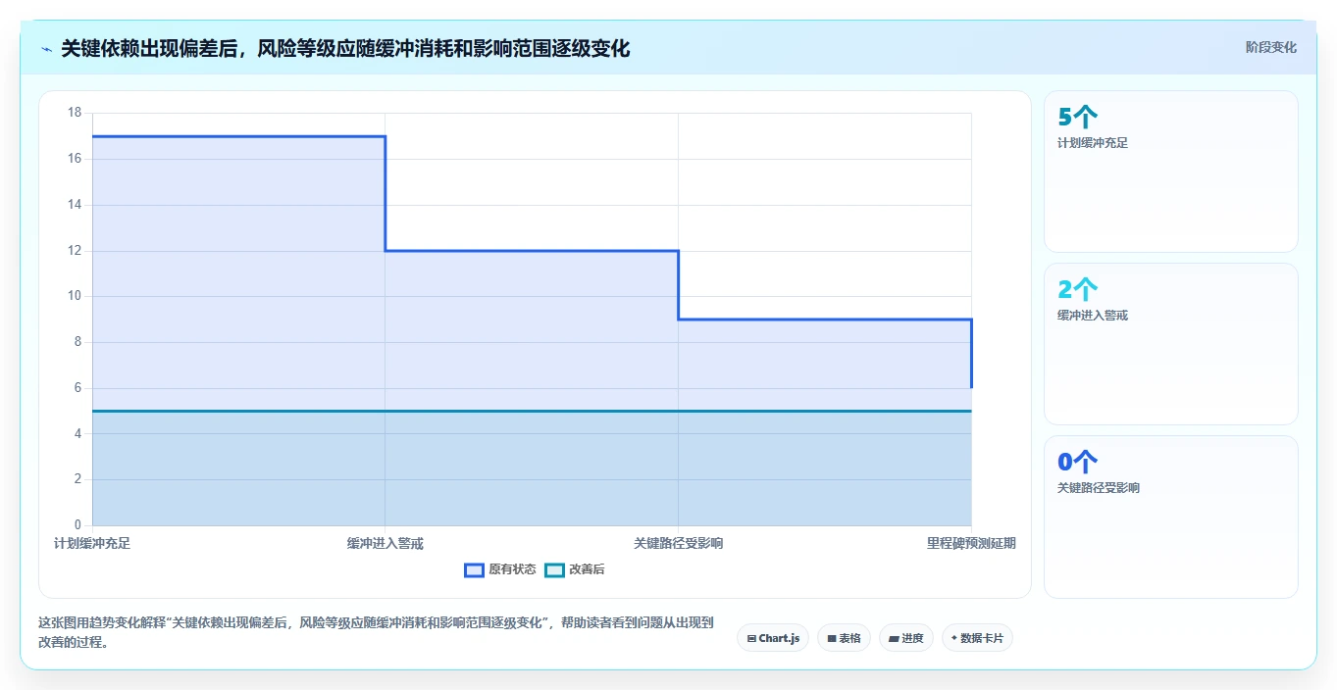Image resolution: width=1337 pixels, height=690 pixels.
Task: Click the 进度 chip icon
Action: 894,638
